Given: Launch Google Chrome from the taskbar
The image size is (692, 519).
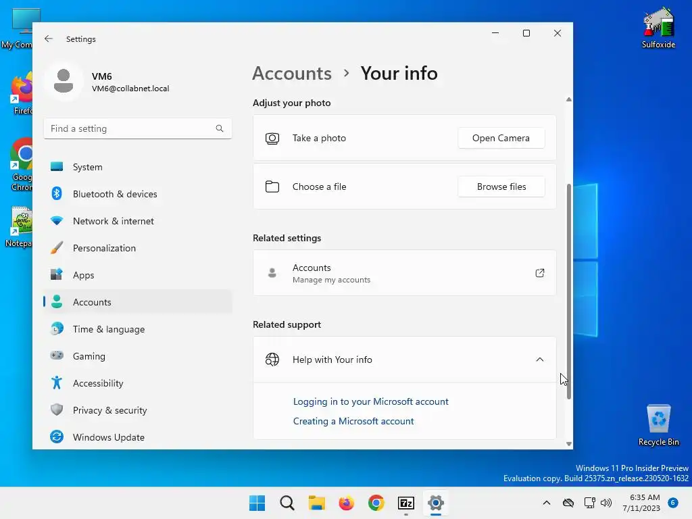Looking at the screenshot, I should click(376, 503).
